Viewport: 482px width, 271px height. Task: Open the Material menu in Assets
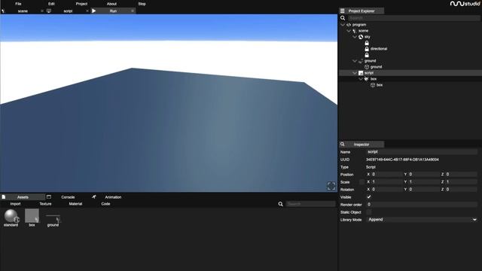75,204
